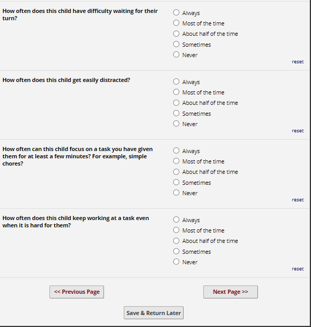
Task: Select Always for focusing on a given task
Action: tap(176, 151)
